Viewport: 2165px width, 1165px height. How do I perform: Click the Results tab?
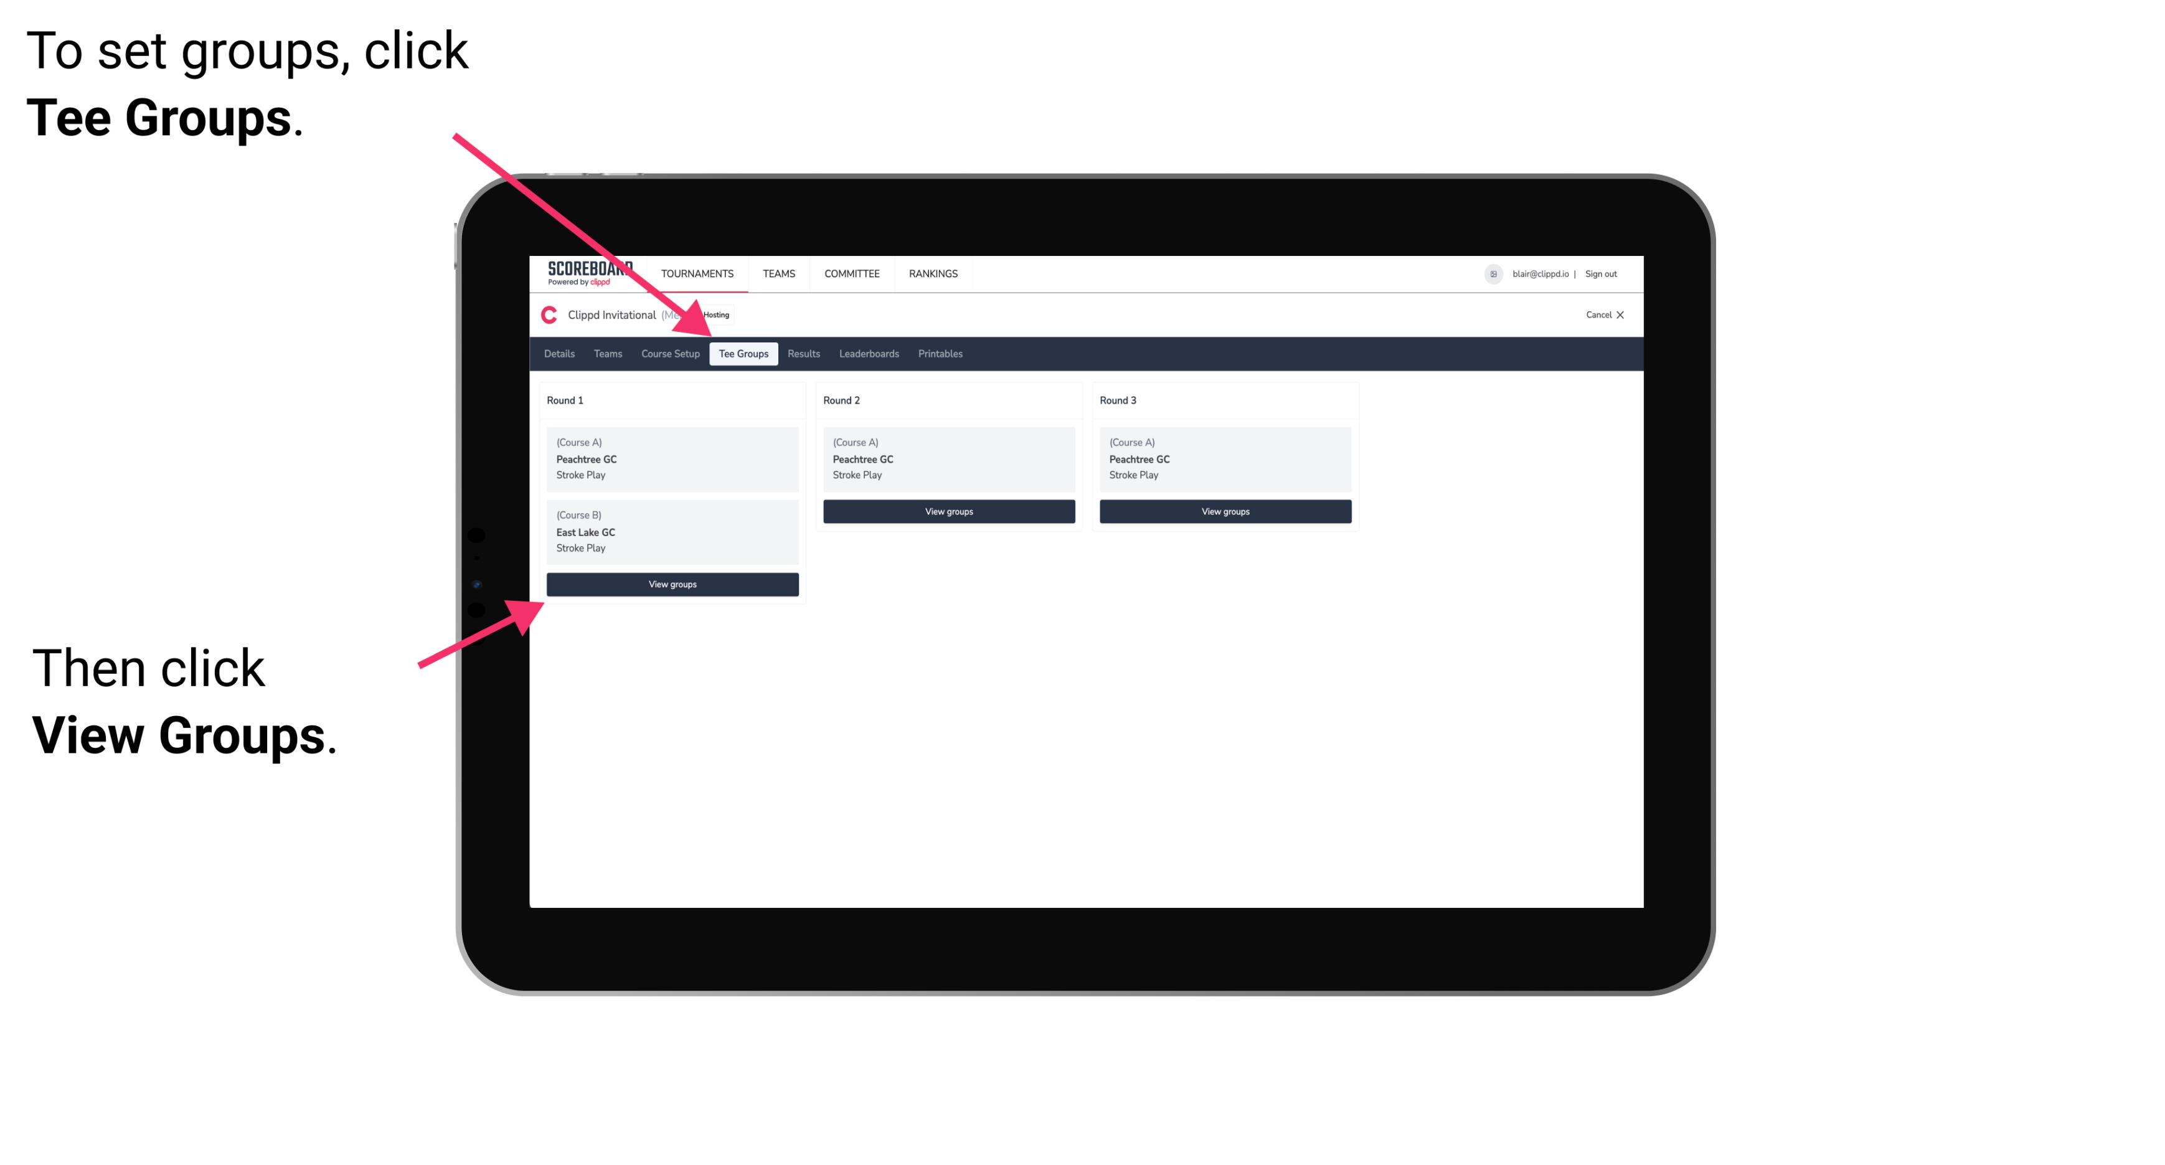[x=801, y=354]
